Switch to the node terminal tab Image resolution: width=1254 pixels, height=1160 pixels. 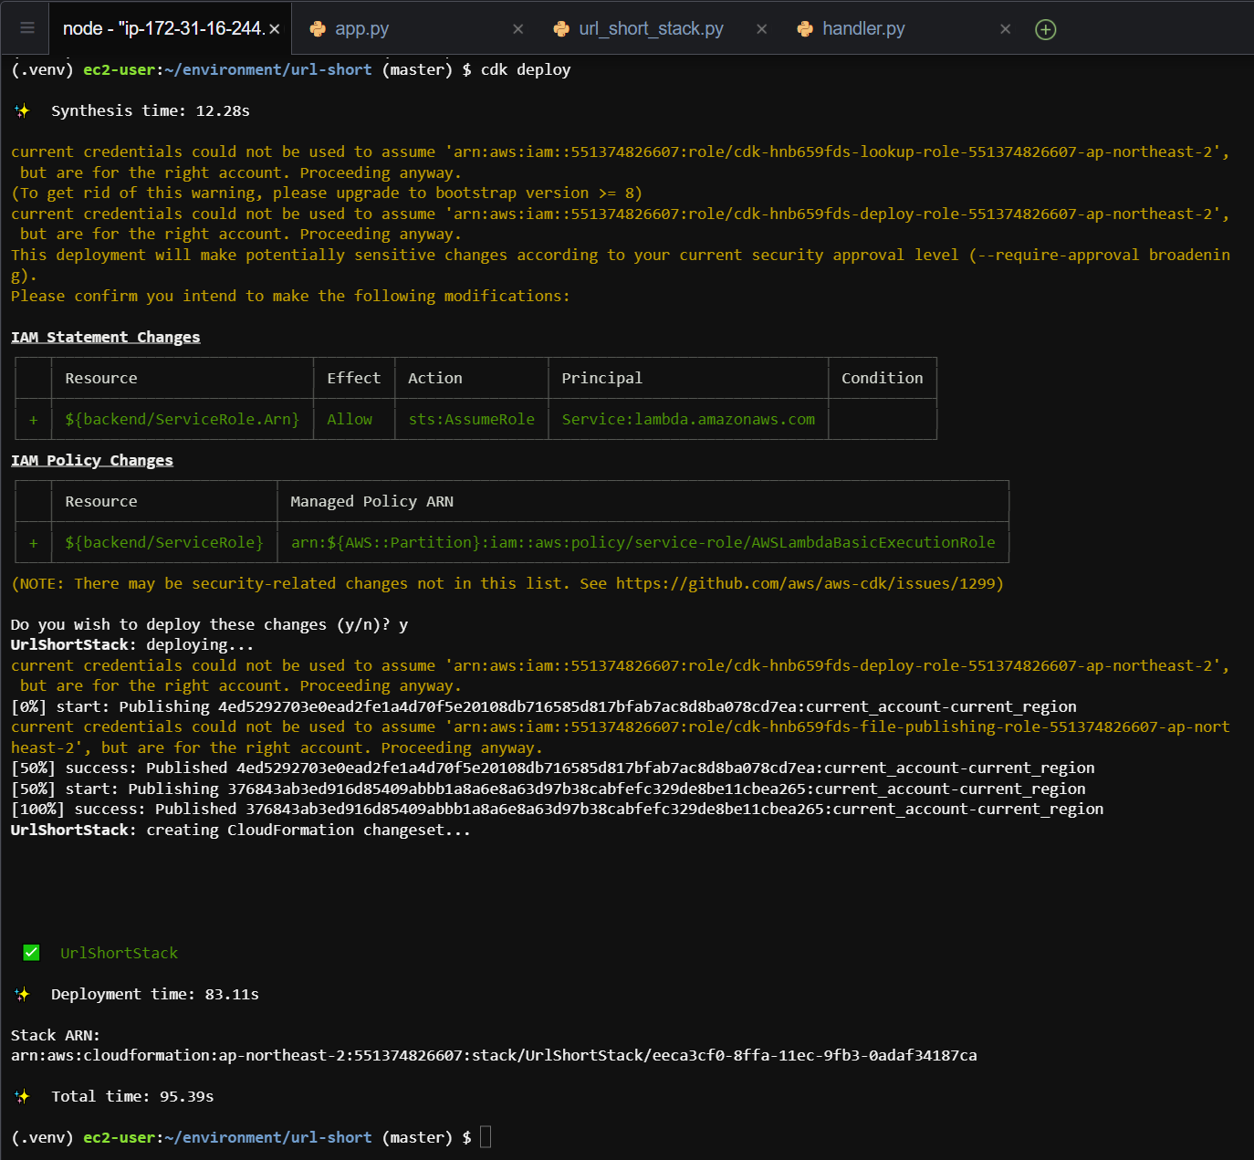171,28
